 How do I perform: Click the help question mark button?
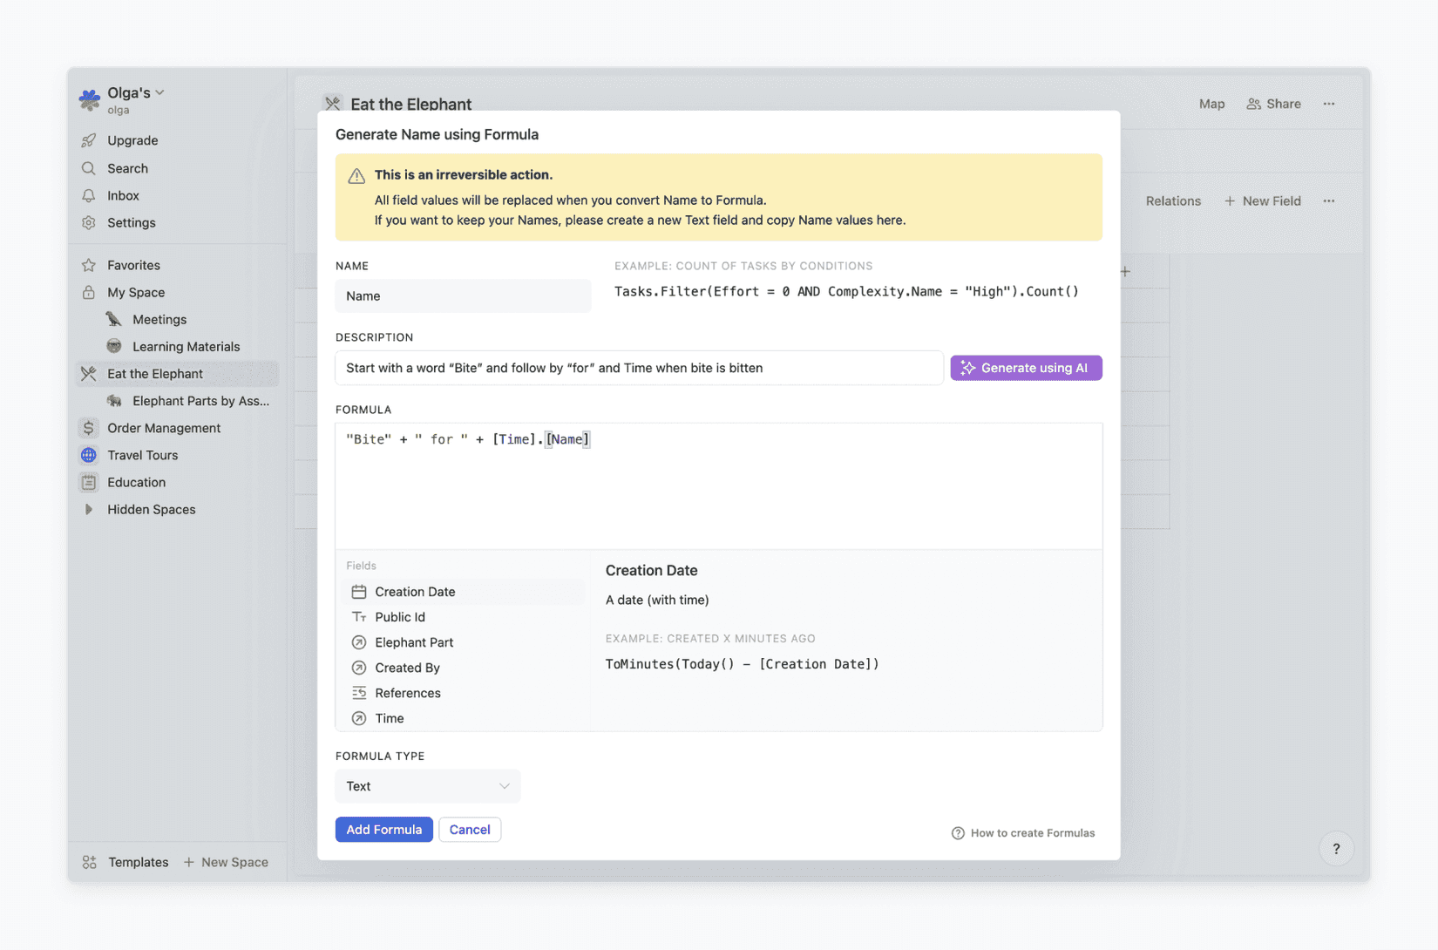click(1336, 848)
